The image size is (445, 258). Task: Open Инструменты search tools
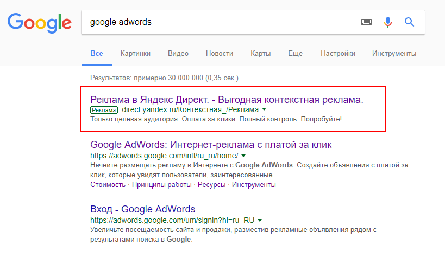click(394, 54)
